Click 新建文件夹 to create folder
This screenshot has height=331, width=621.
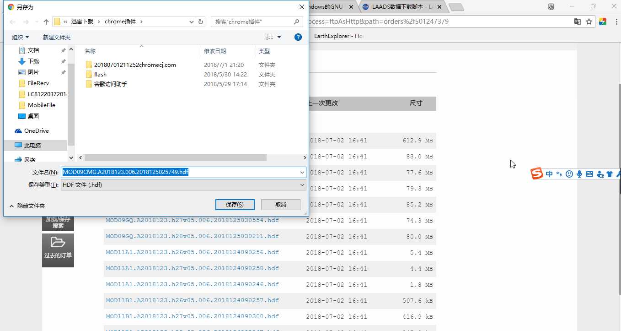(x=57, y=37)
